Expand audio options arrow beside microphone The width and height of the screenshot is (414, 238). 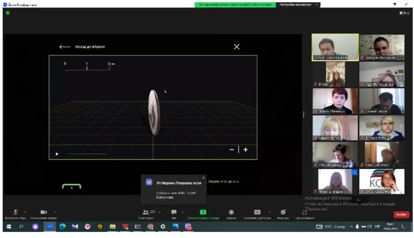coord(25,212)
